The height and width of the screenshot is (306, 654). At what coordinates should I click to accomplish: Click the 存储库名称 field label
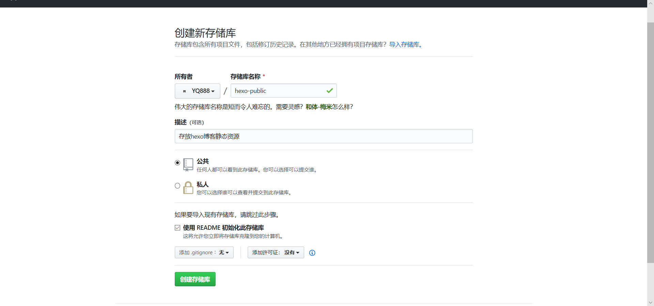point(245,77)
